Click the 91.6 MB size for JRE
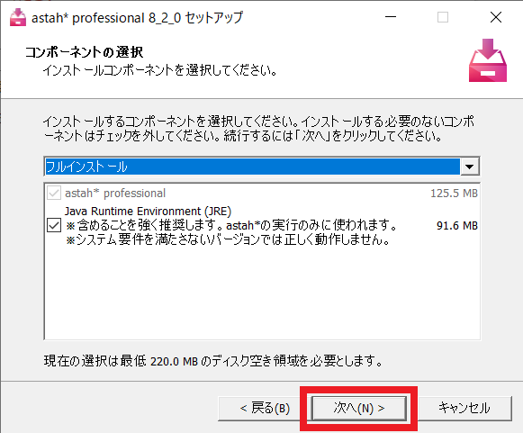 (457, 226)
